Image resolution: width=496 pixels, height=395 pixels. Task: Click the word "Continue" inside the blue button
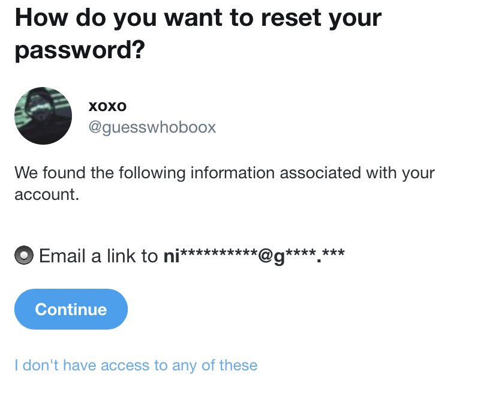tap(71, 309)
